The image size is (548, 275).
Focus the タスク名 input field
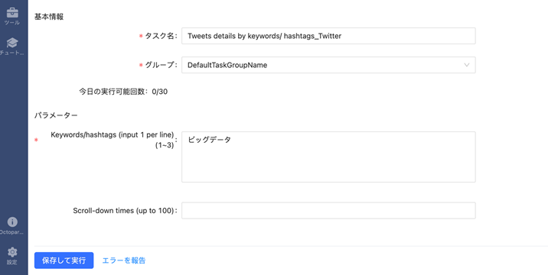[x=328, y=36]
